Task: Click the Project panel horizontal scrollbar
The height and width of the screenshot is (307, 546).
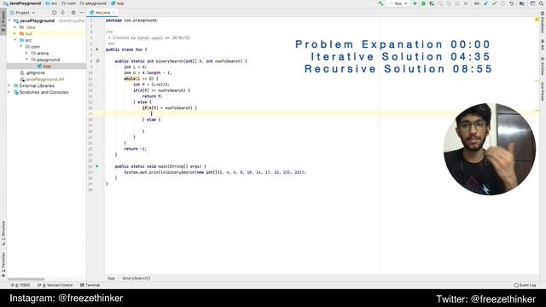Action: 26,279
